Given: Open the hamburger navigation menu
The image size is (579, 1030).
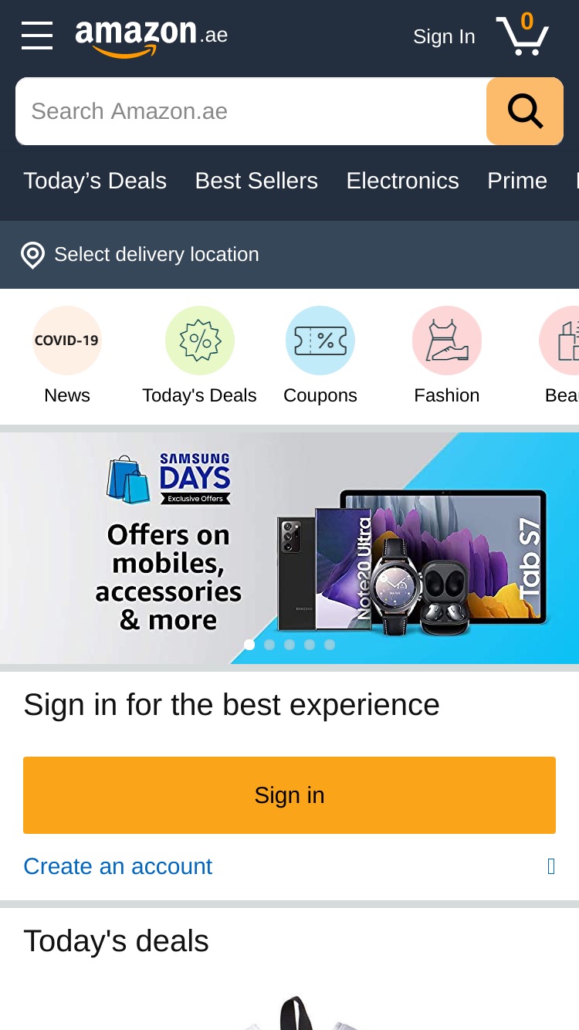Looking at the screenshot, I should pyautogui.click(x=37, y=36).
